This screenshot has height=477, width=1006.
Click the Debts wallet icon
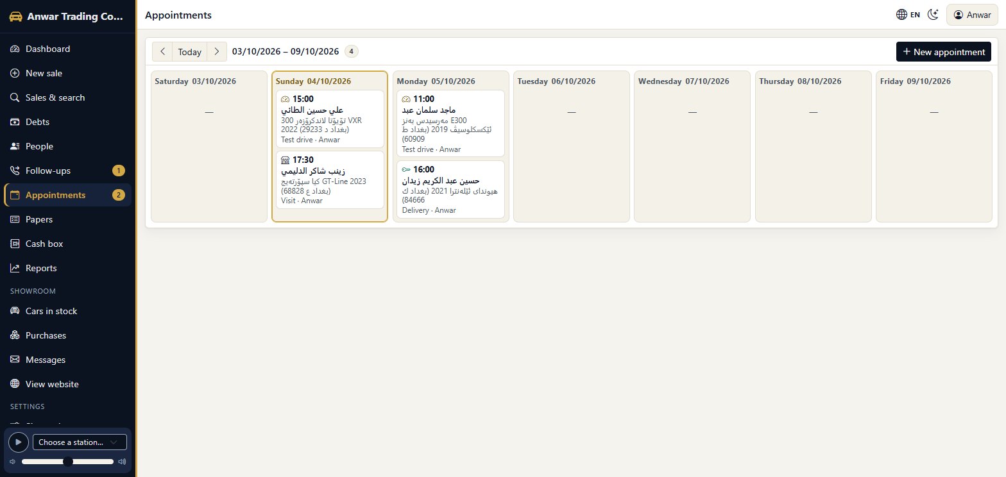[x=15, y=122]
